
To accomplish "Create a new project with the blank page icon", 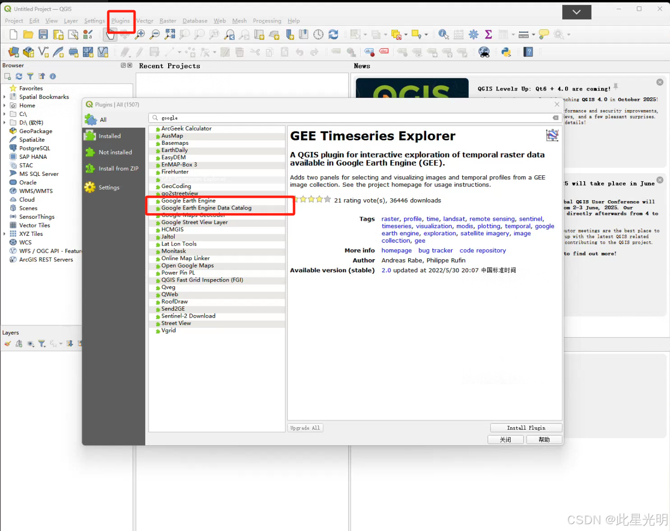I will click(x=14, y=34).
